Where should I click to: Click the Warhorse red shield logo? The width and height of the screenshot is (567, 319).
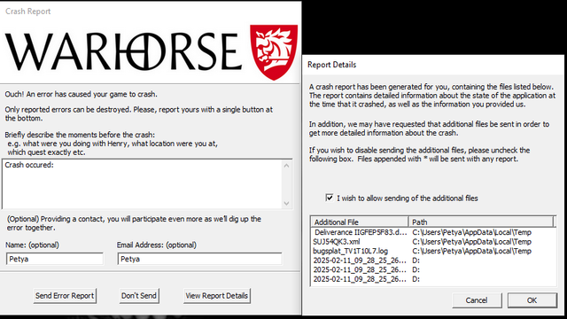coord(274,51)
